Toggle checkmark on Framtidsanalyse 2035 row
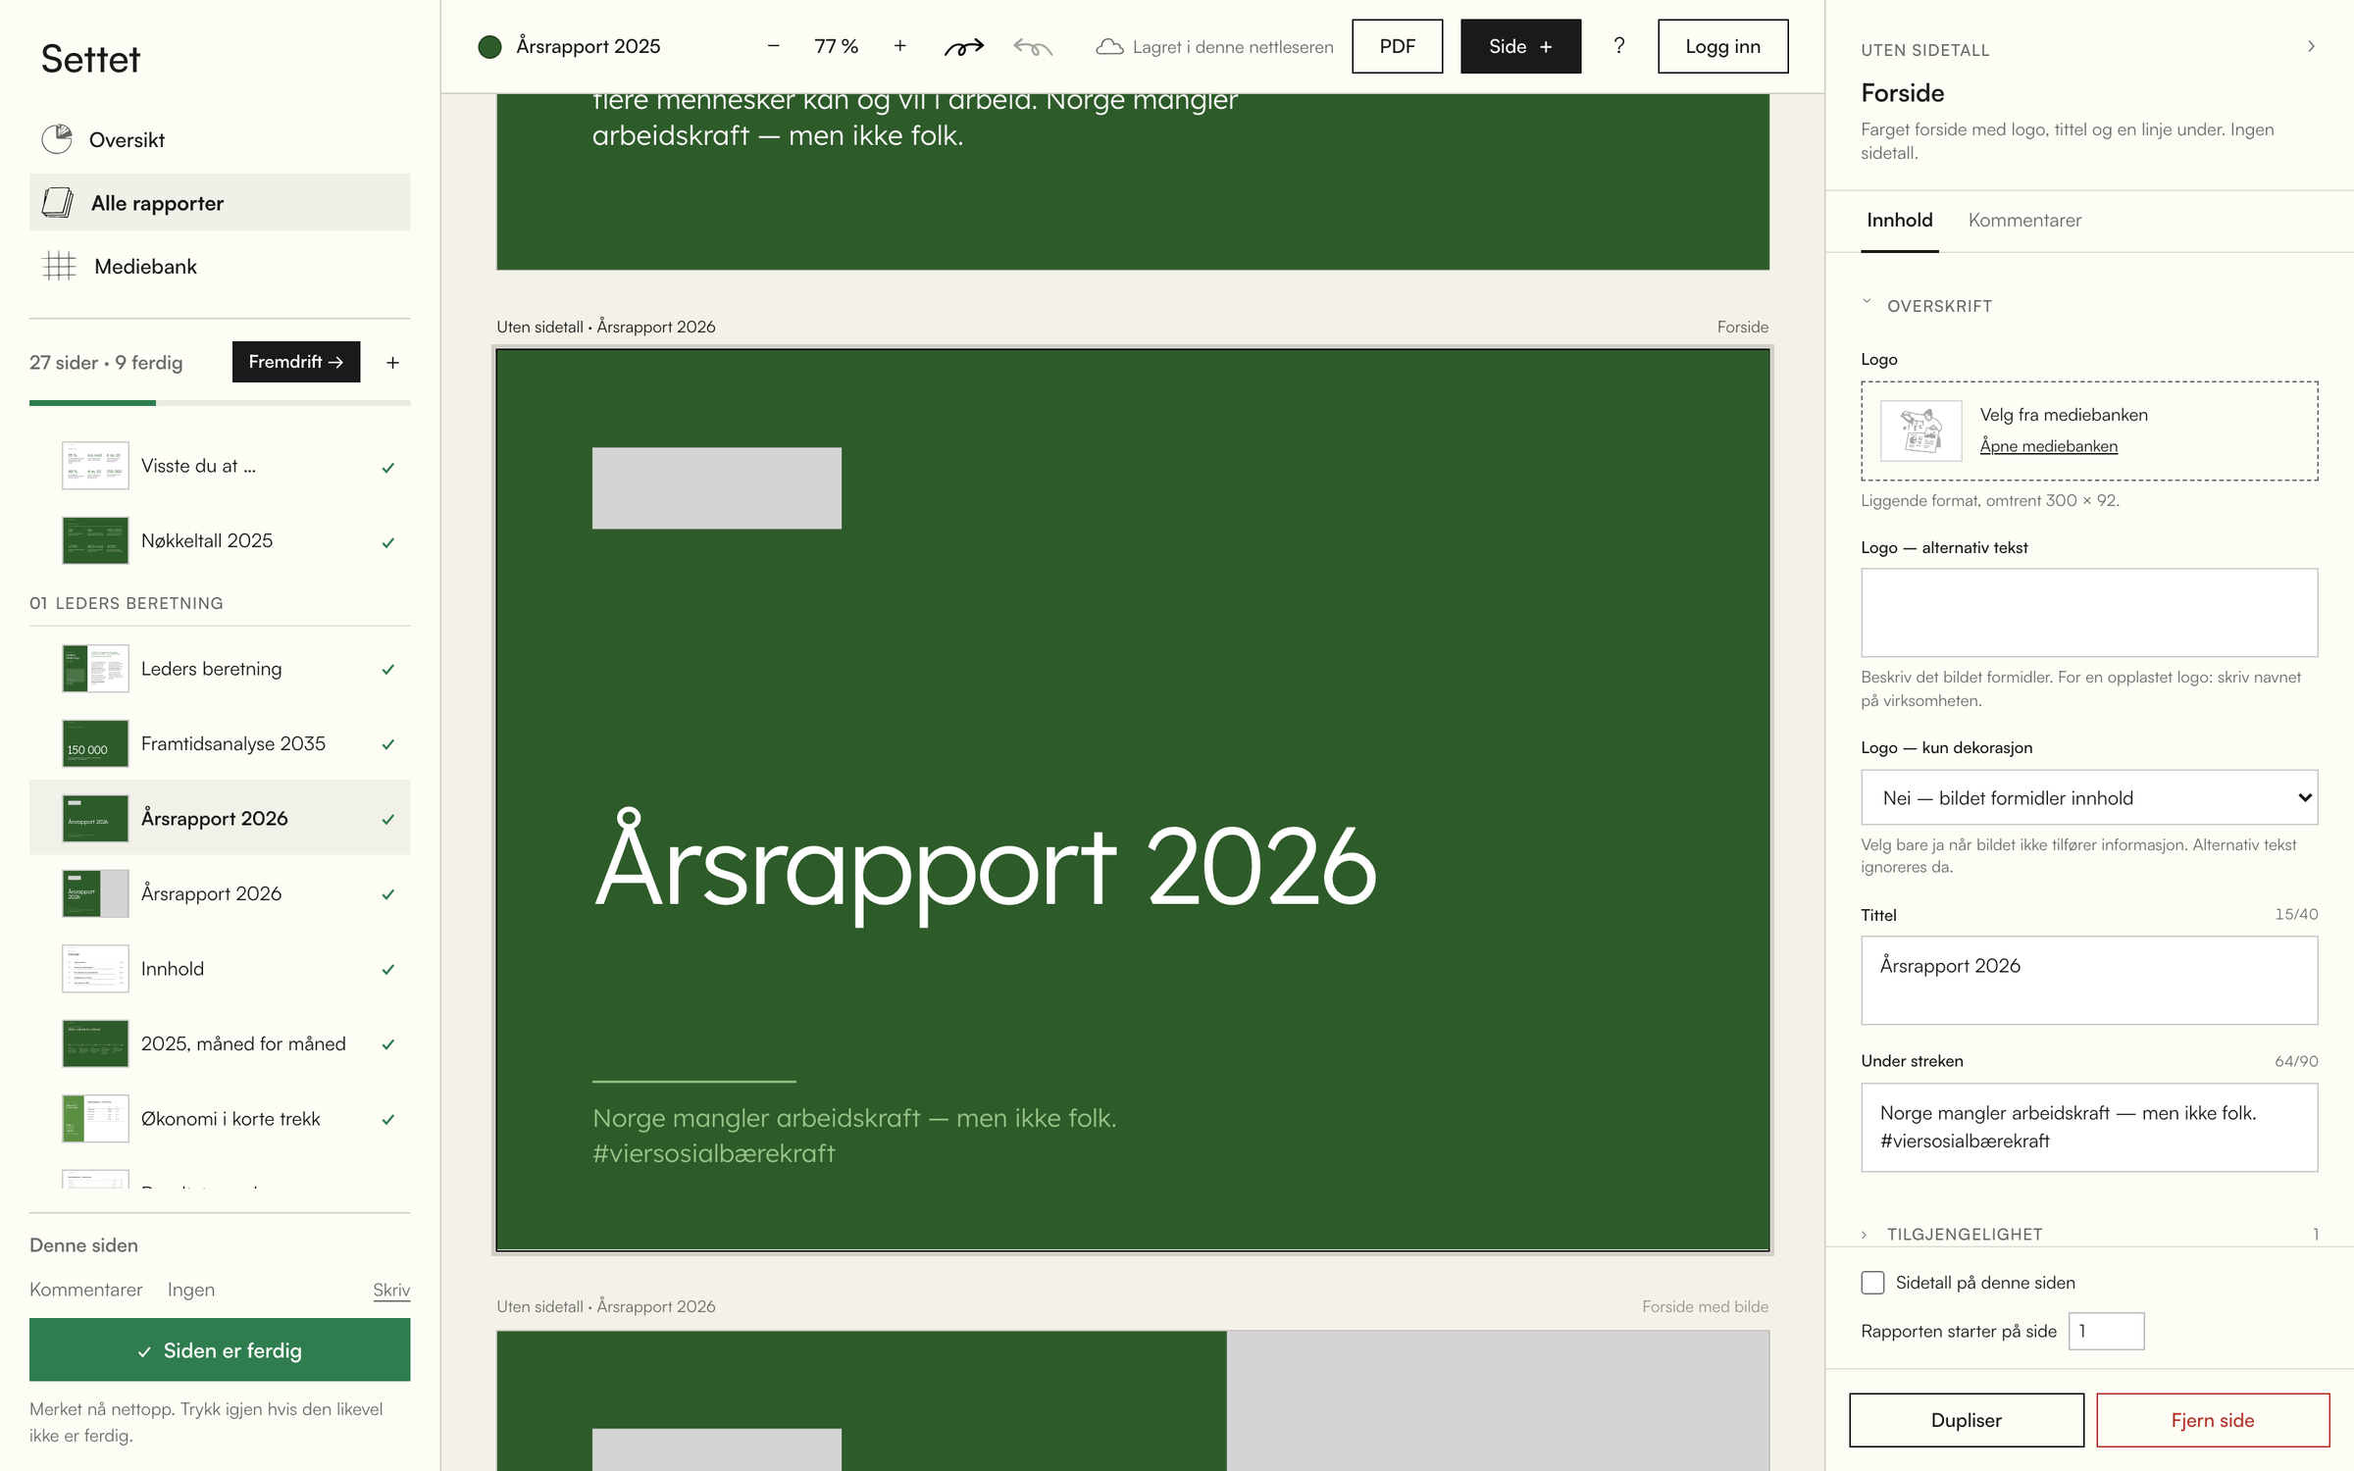2354x1471 pixels. [388, 744]
